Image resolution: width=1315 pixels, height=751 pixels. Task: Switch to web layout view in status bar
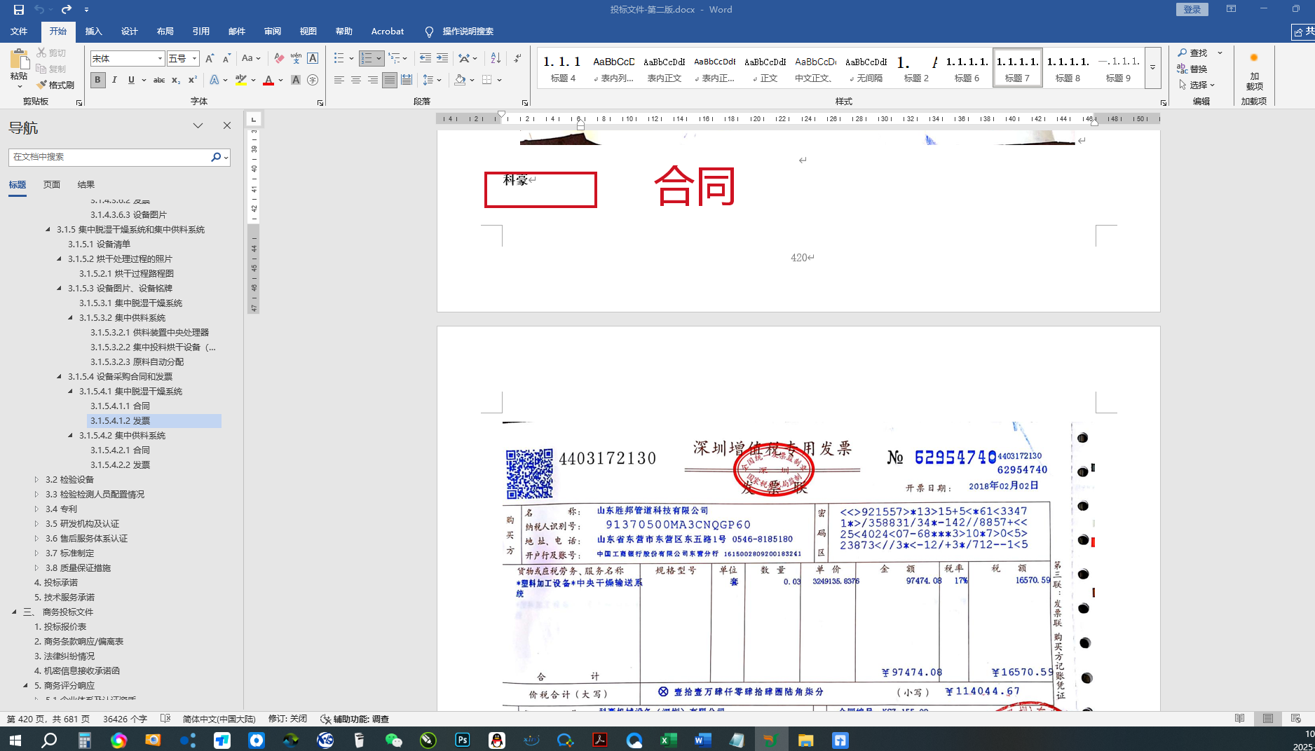tap(1295, 719)
